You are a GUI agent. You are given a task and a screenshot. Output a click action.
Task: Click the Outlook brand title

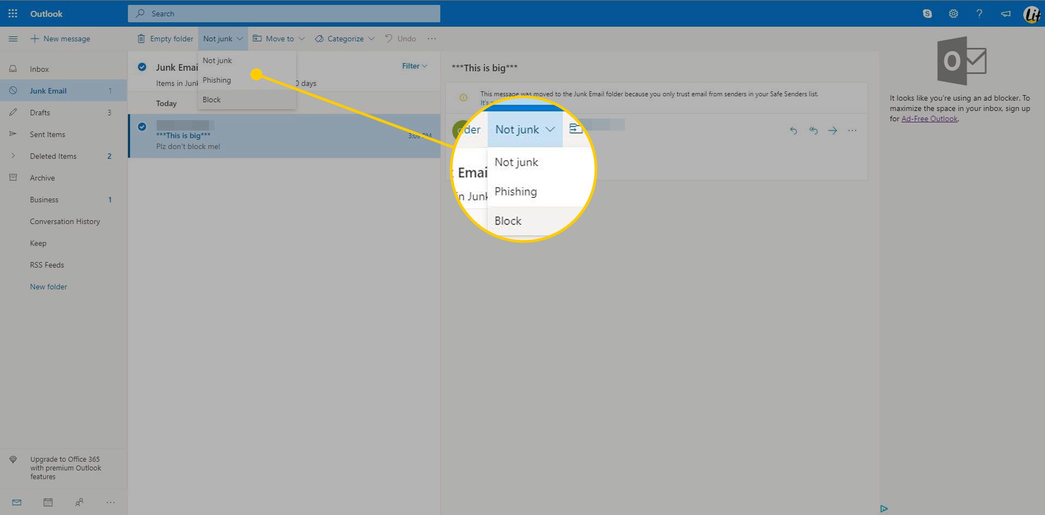(46, 14)
